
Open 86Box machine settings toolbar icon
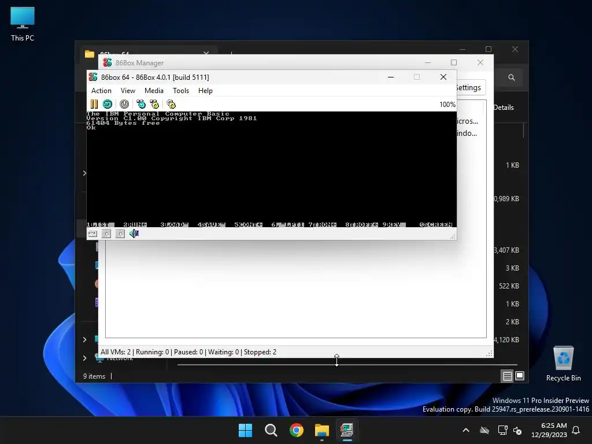point(171,104)
